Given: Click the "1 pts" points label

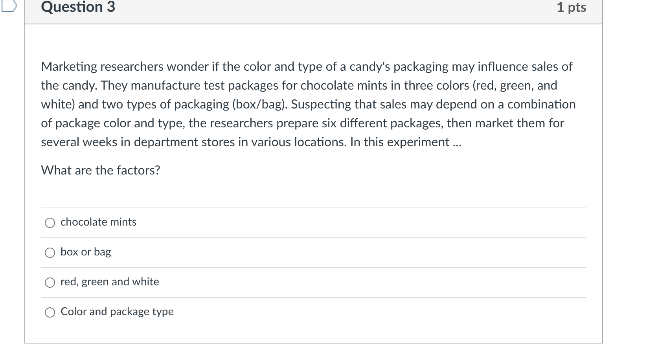Looking at the screenshot, I should [572, 7].
